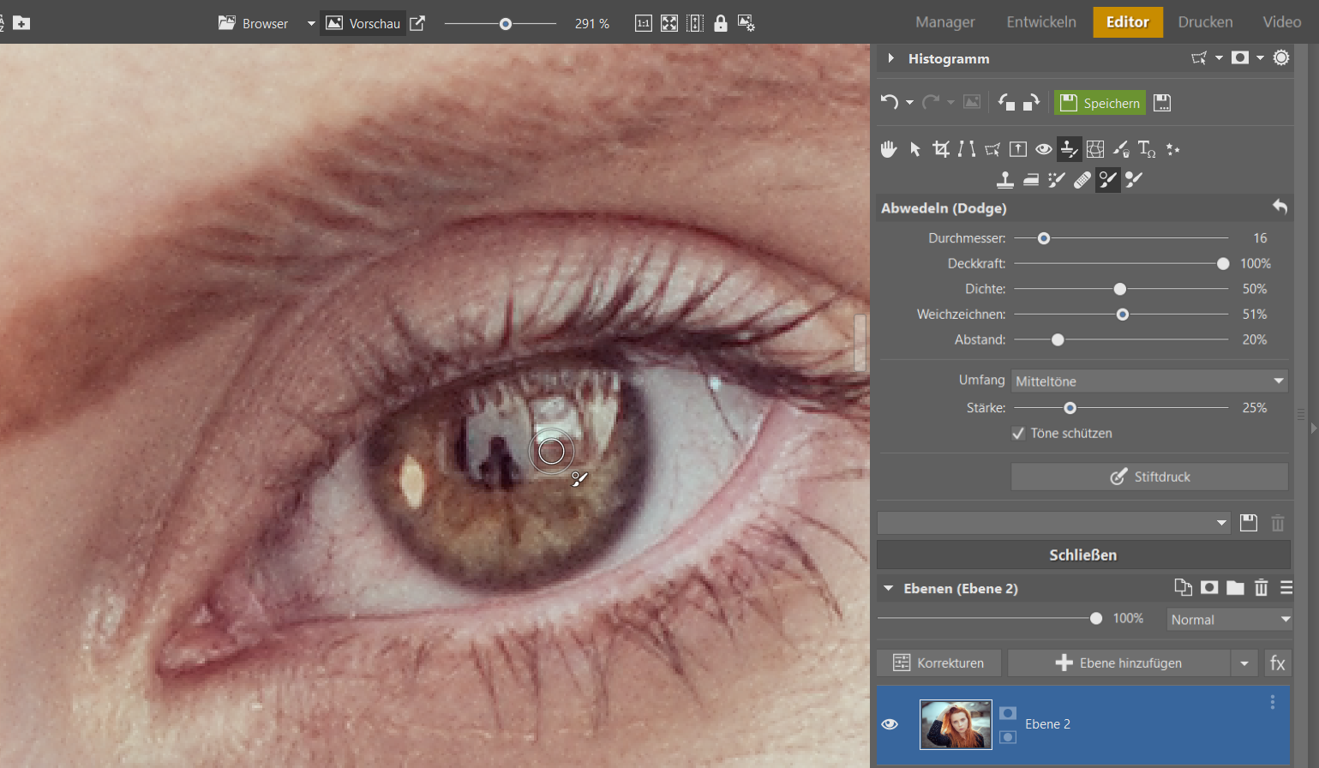Image resolution: width=1319 pixels, height=768 pixels.
Task: Select the red-eye removal eye tool
Action: (x=1044, y=149)
